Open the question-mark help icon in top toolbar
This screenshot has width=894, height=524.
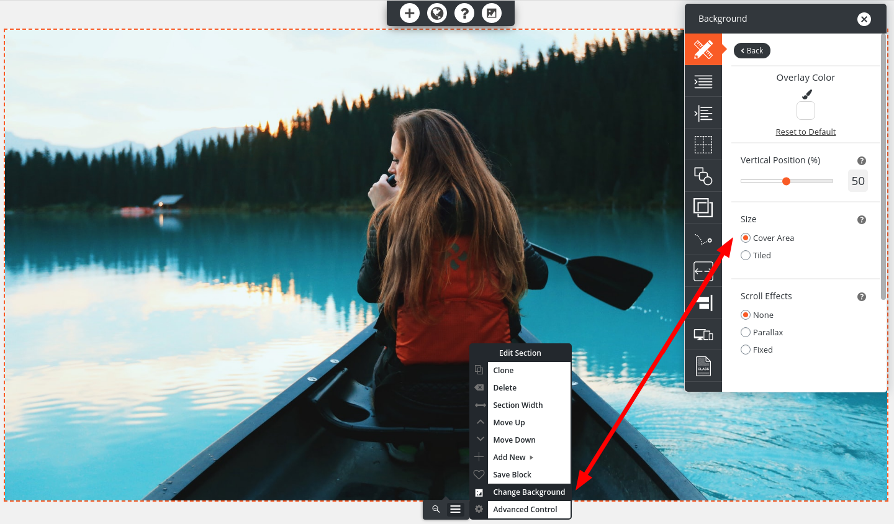click(464, 13)
